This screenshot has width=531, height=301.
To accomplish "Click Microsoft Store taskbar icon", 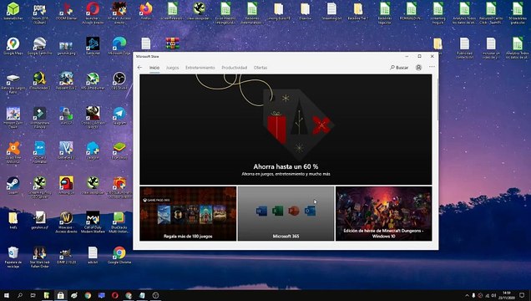I will (60, 295).
